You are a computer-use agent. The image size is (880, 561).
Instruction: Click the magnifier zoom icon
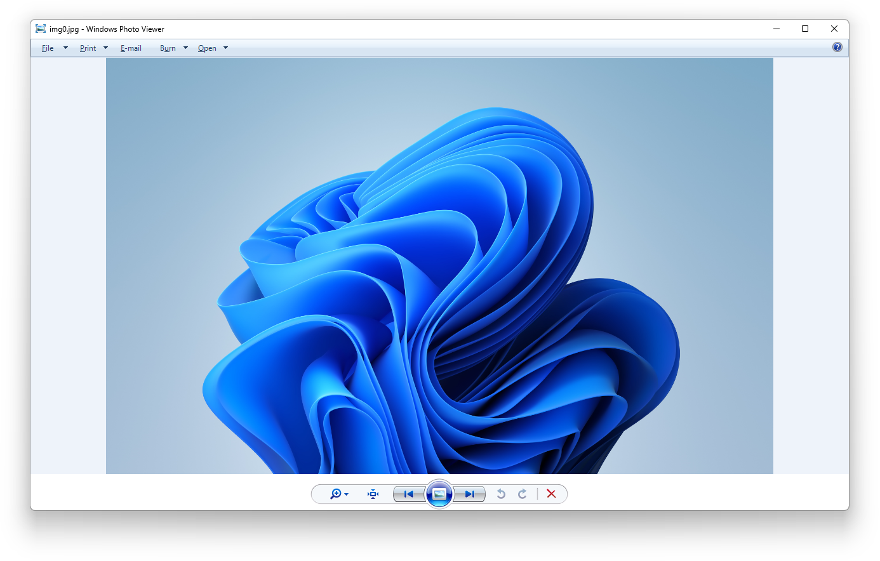click(336, 494)
